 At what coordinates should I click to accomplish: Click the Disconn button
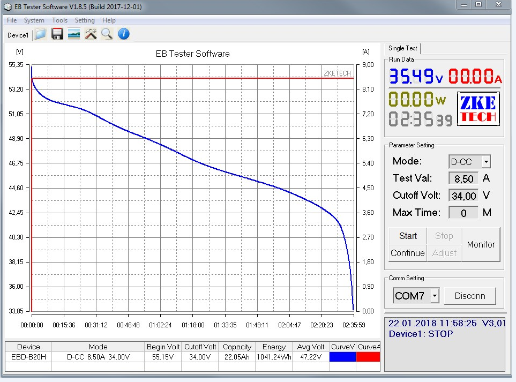(x=470, y=296)
